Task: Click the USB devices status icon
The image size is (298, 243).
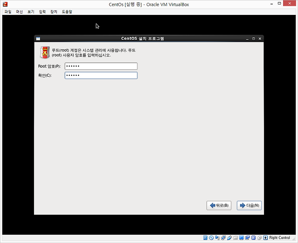Action: tap(229, 238)
